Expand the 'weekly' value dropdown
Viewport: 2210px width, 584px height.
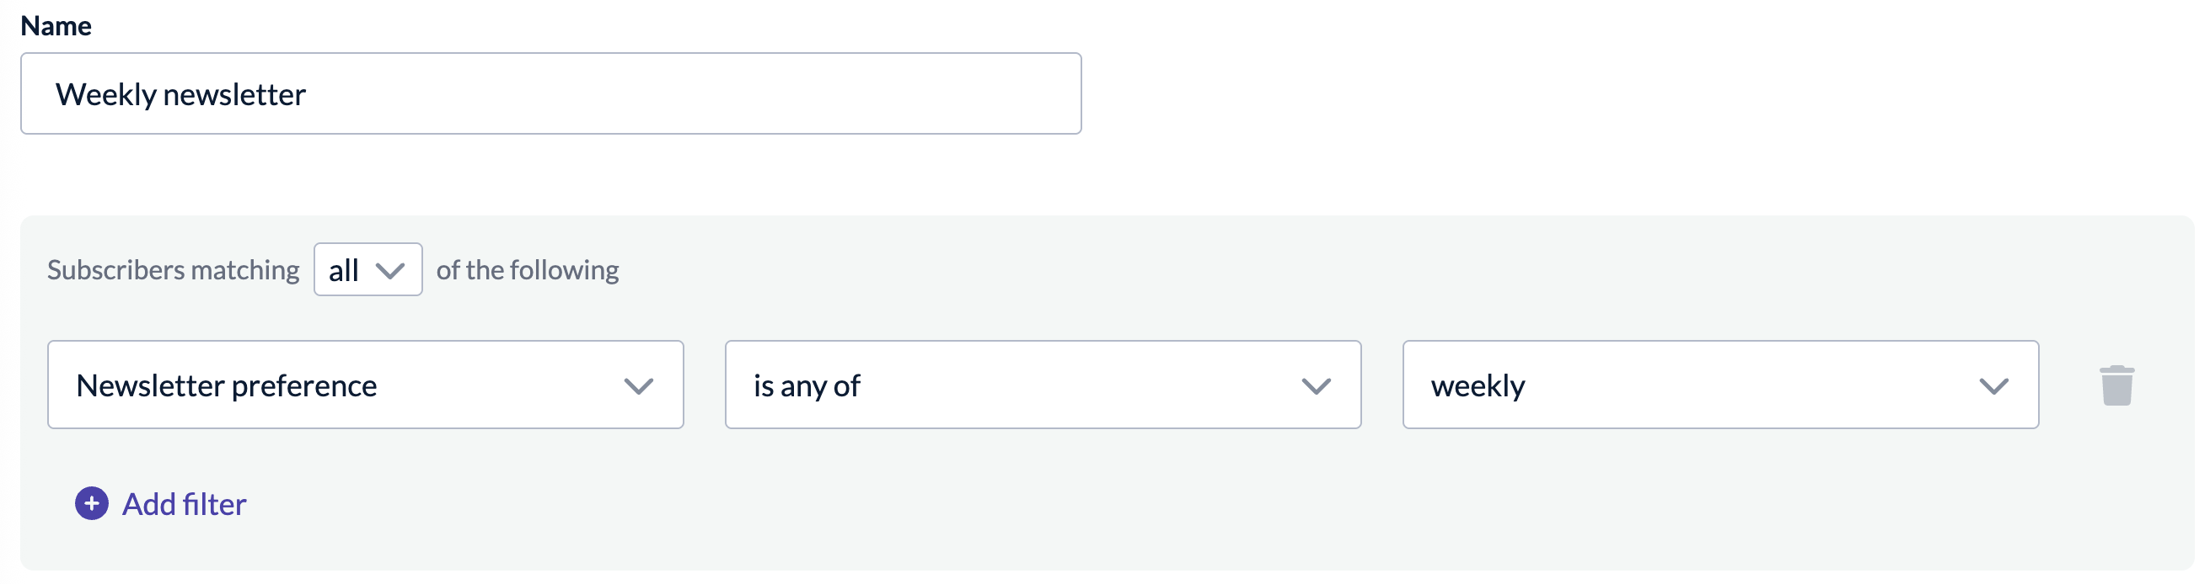point(1721,385)
